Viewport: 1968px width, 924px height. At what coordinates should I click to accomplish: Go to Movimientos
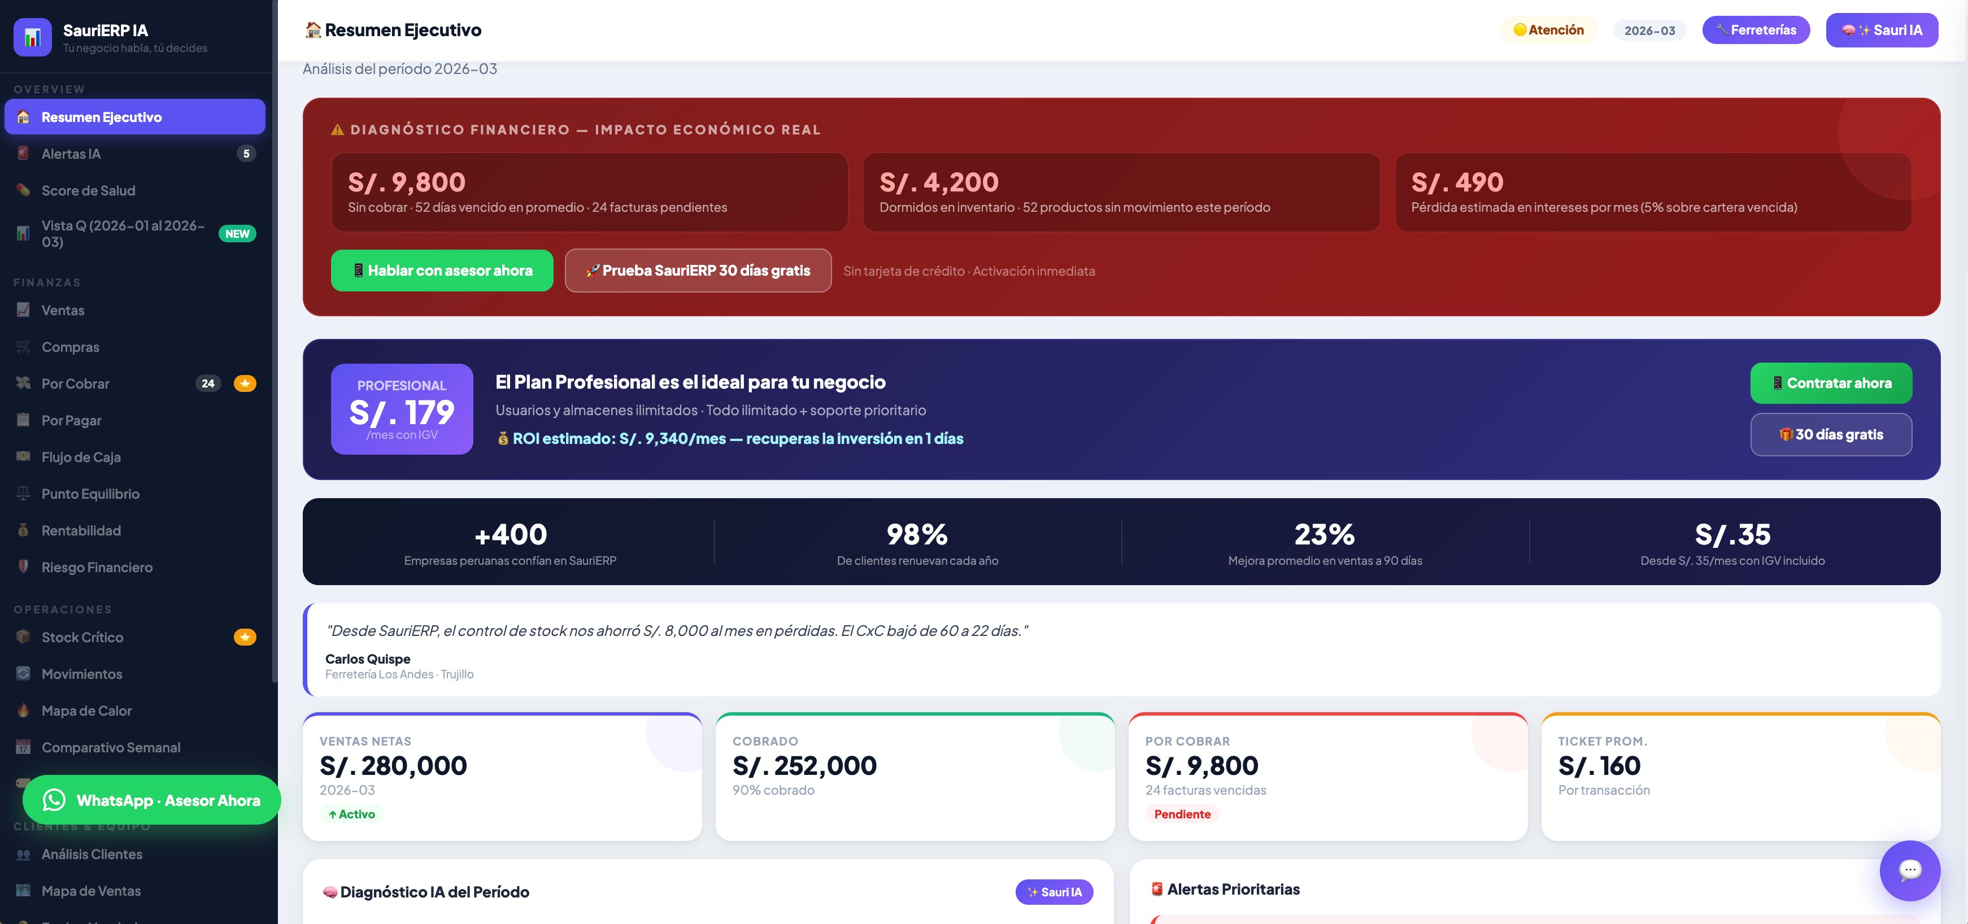[x=135, y=674]
